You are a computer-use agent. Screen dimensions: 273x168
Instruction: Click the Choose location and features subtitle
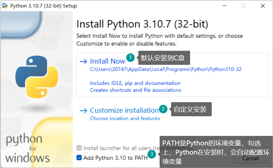pyautogui.click(x=125, y=118)
